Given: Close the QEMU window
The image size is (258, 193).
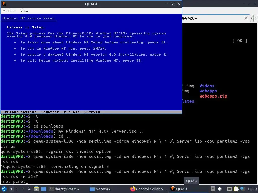Looking at the screenshot, I should coord(179,4).
